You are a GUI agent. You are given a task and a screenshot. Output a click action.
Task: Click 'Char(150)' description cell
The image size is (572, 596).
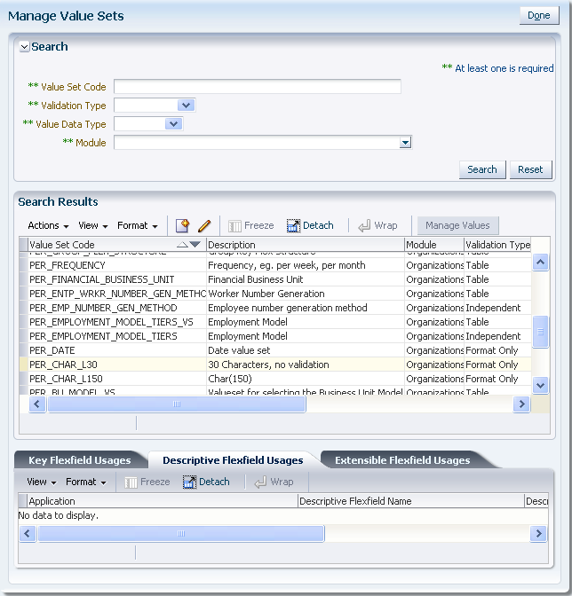(x=306, y=379)
